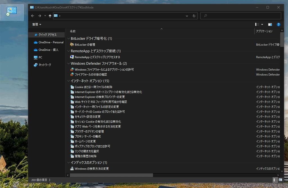Click icon for タブで Web ページを表示する方法を変更
The width and height of the screenshot is (288, 188).
[72, 127]
